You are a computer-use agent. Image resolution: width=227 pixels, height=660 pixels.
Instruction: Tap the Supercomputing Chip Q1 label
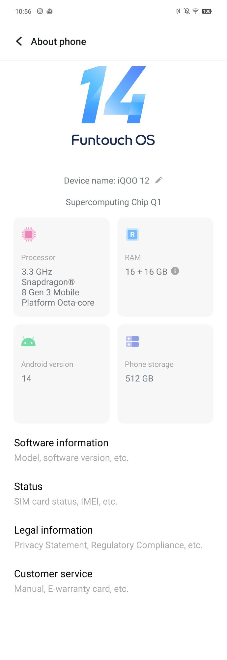pos(113,202)
